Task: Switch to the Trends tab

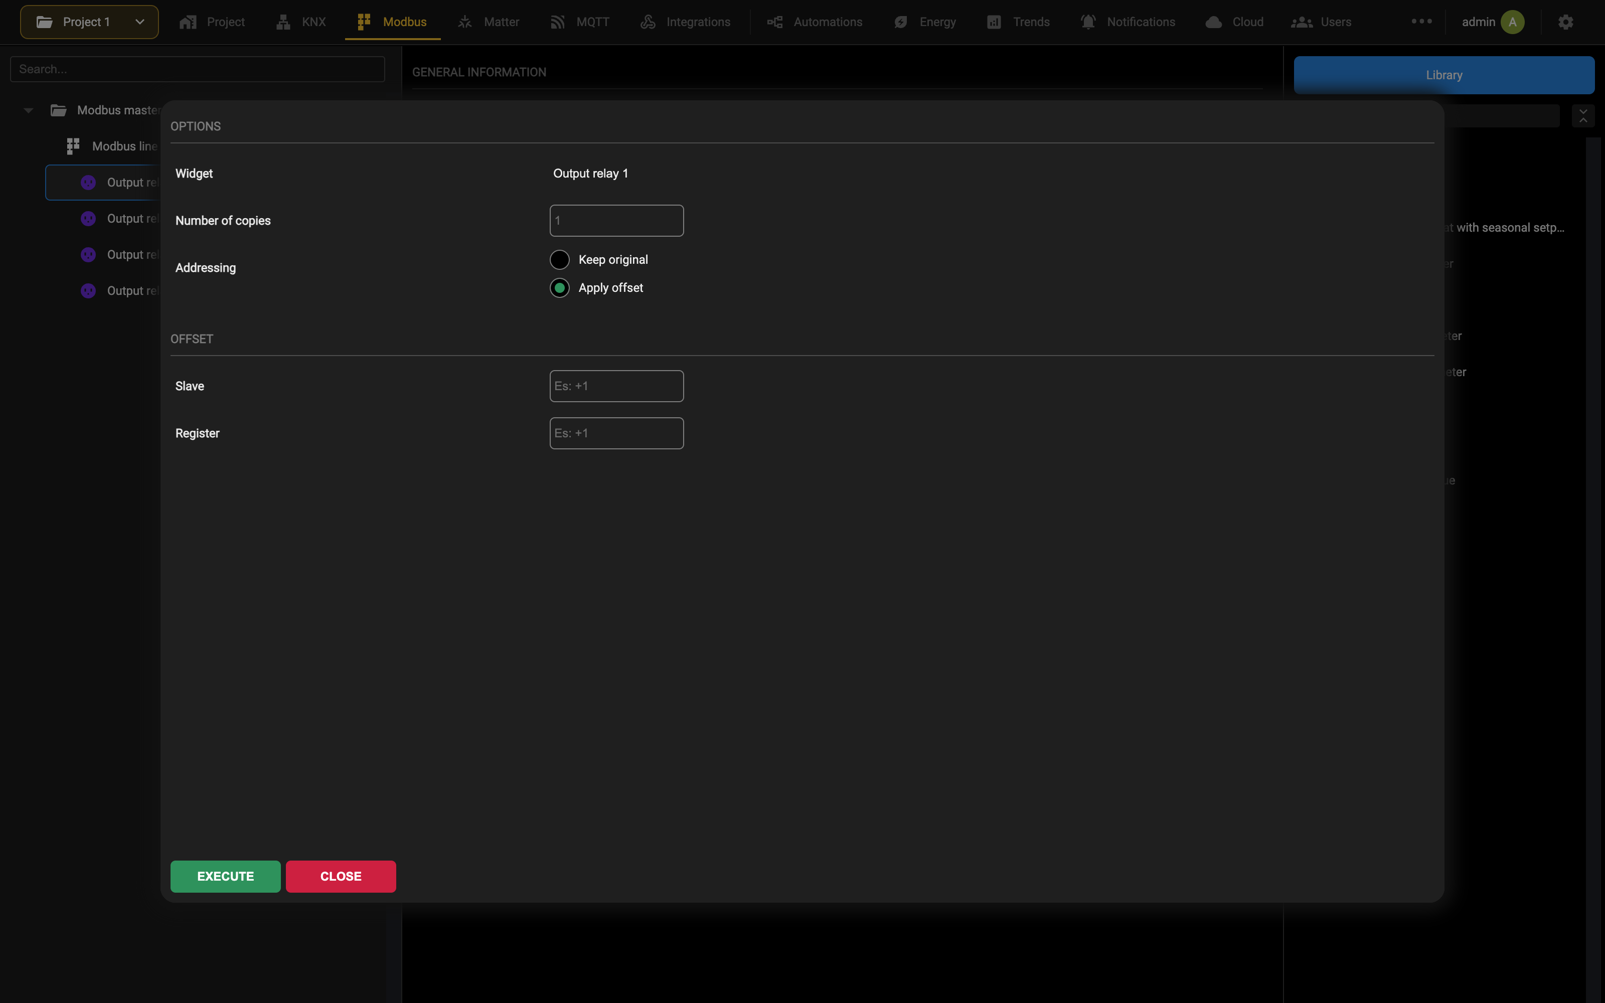Action: point(1018,22)
